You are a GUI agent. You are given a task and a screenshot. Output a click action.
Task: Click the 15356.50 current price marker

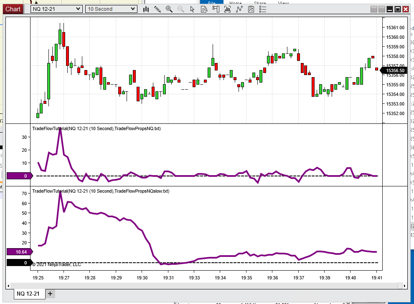394,70
